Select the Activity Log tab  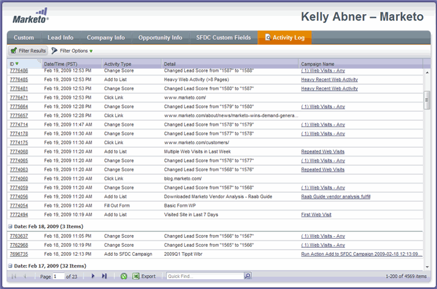[284, 37]
